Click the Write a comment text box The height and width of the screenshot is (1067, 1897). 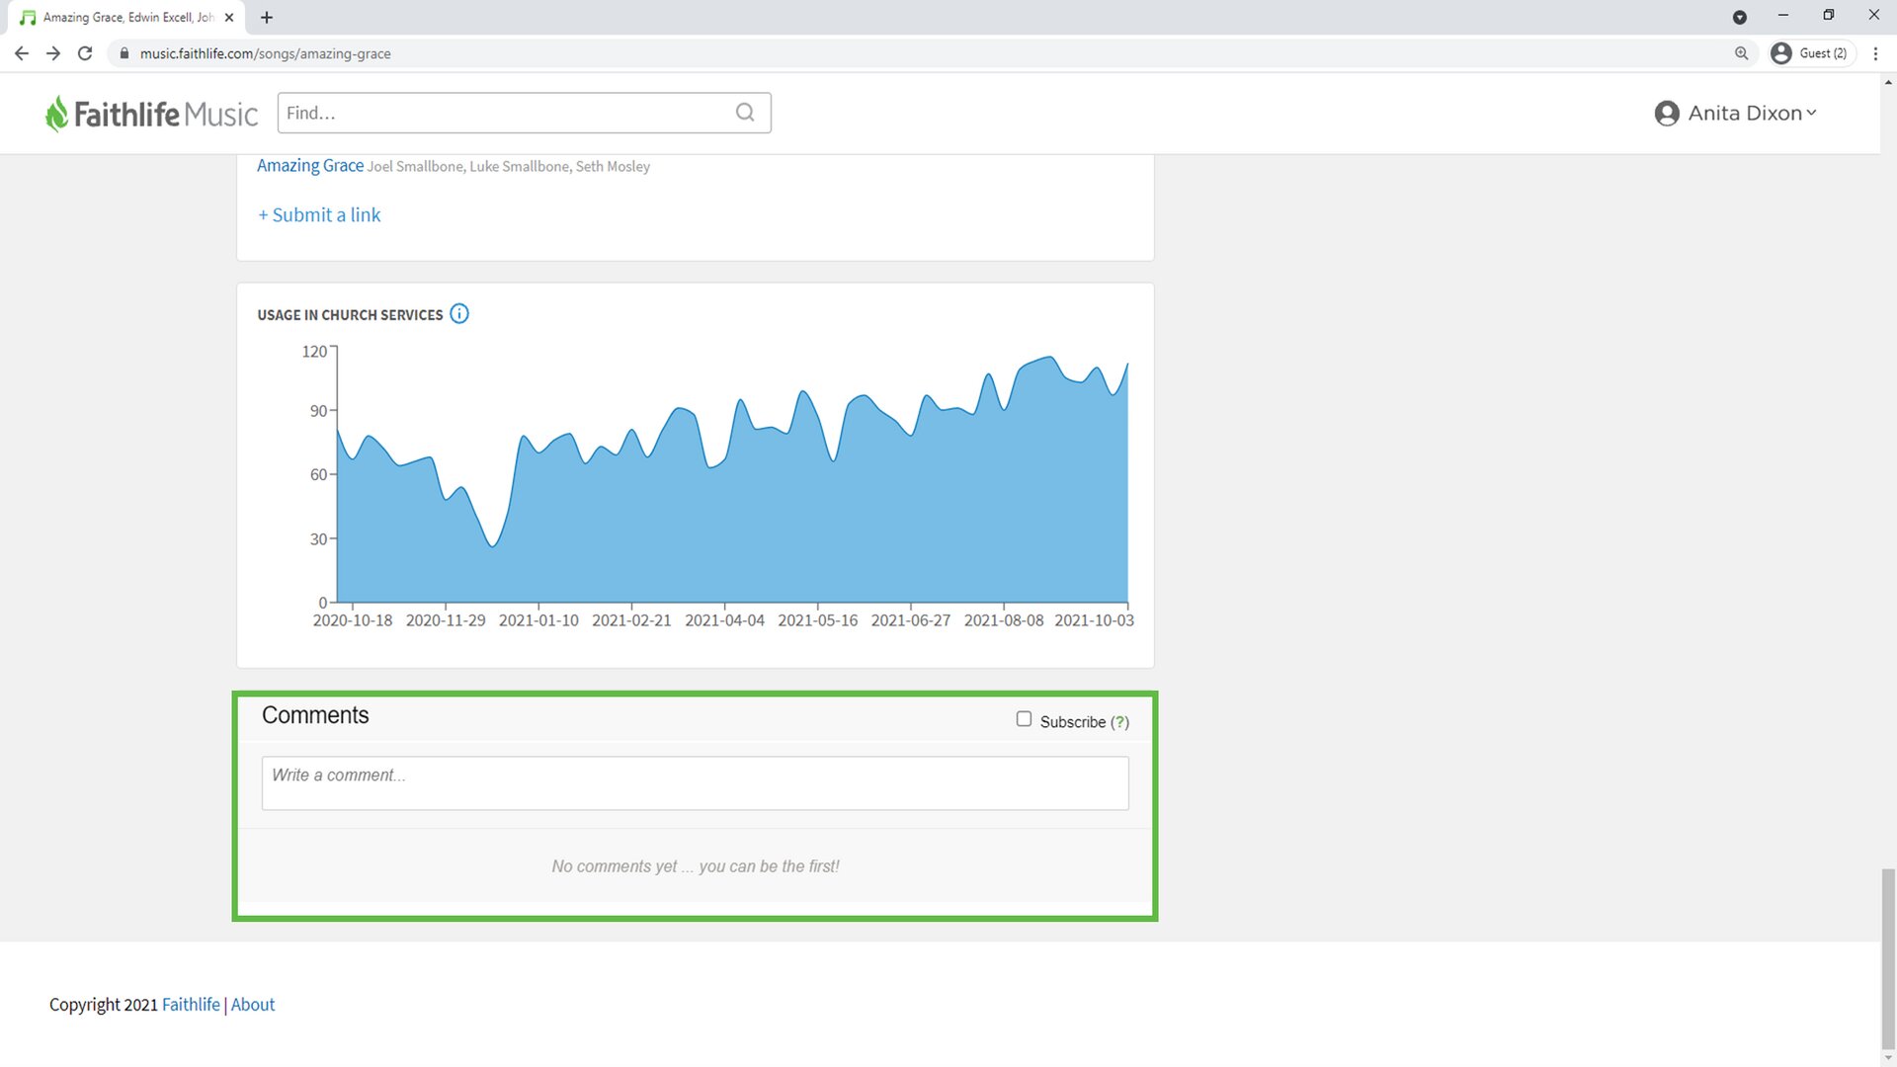pyautogui.click(x=695, y=783)
